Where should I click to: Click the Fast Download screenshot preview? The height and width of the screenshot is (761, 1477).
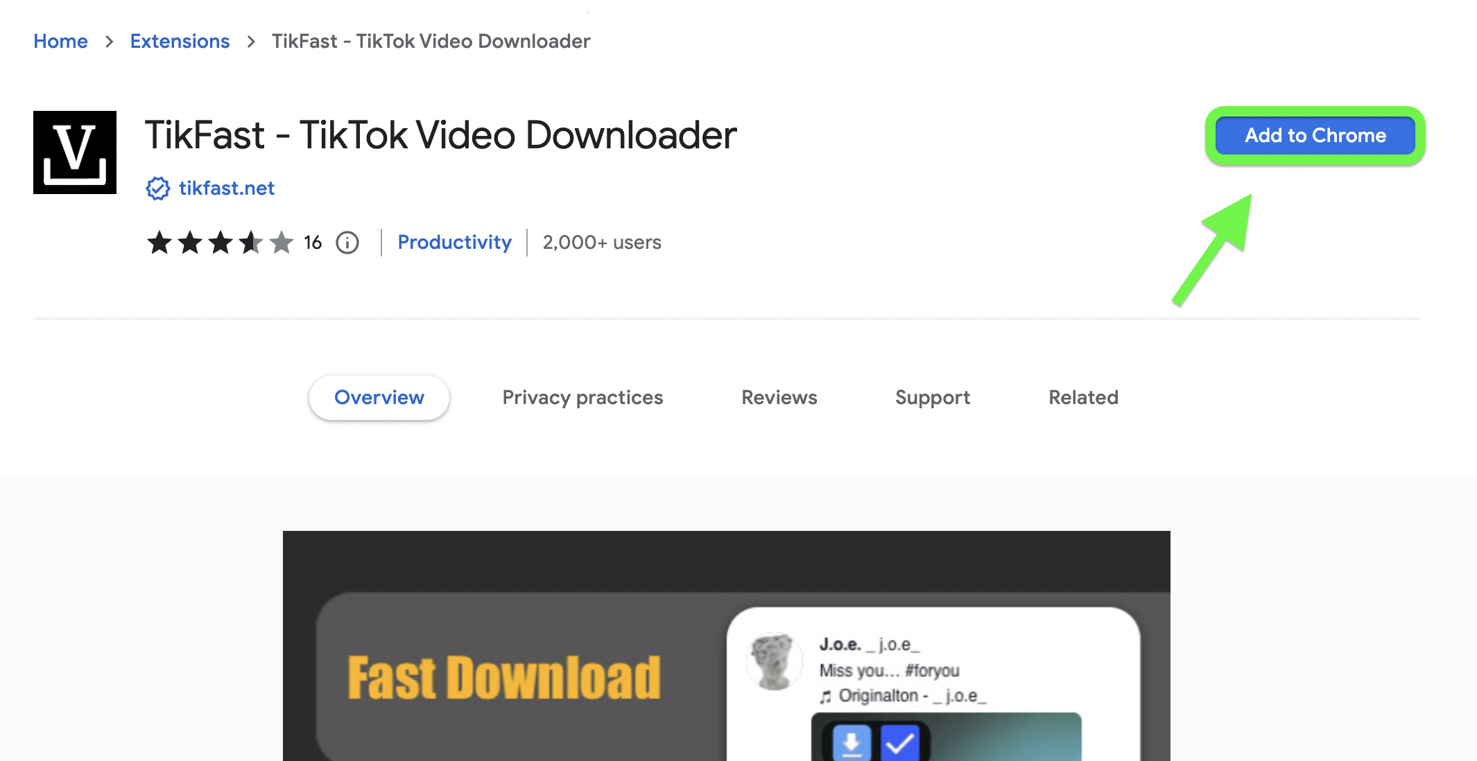coord(727,646)
